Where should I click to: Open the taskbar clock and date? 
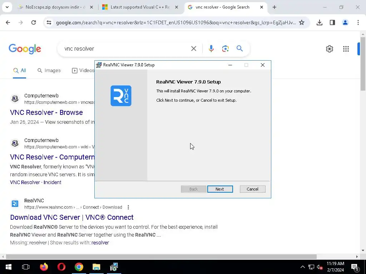(335, 267)
